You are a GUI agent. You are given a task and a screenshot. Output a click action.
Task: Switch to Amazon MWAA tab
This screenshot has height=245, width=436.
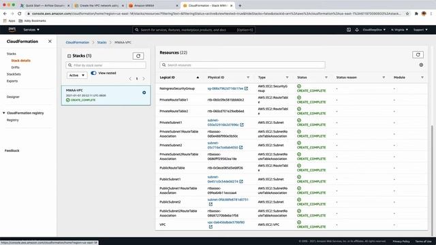click(x=153, y=5)
